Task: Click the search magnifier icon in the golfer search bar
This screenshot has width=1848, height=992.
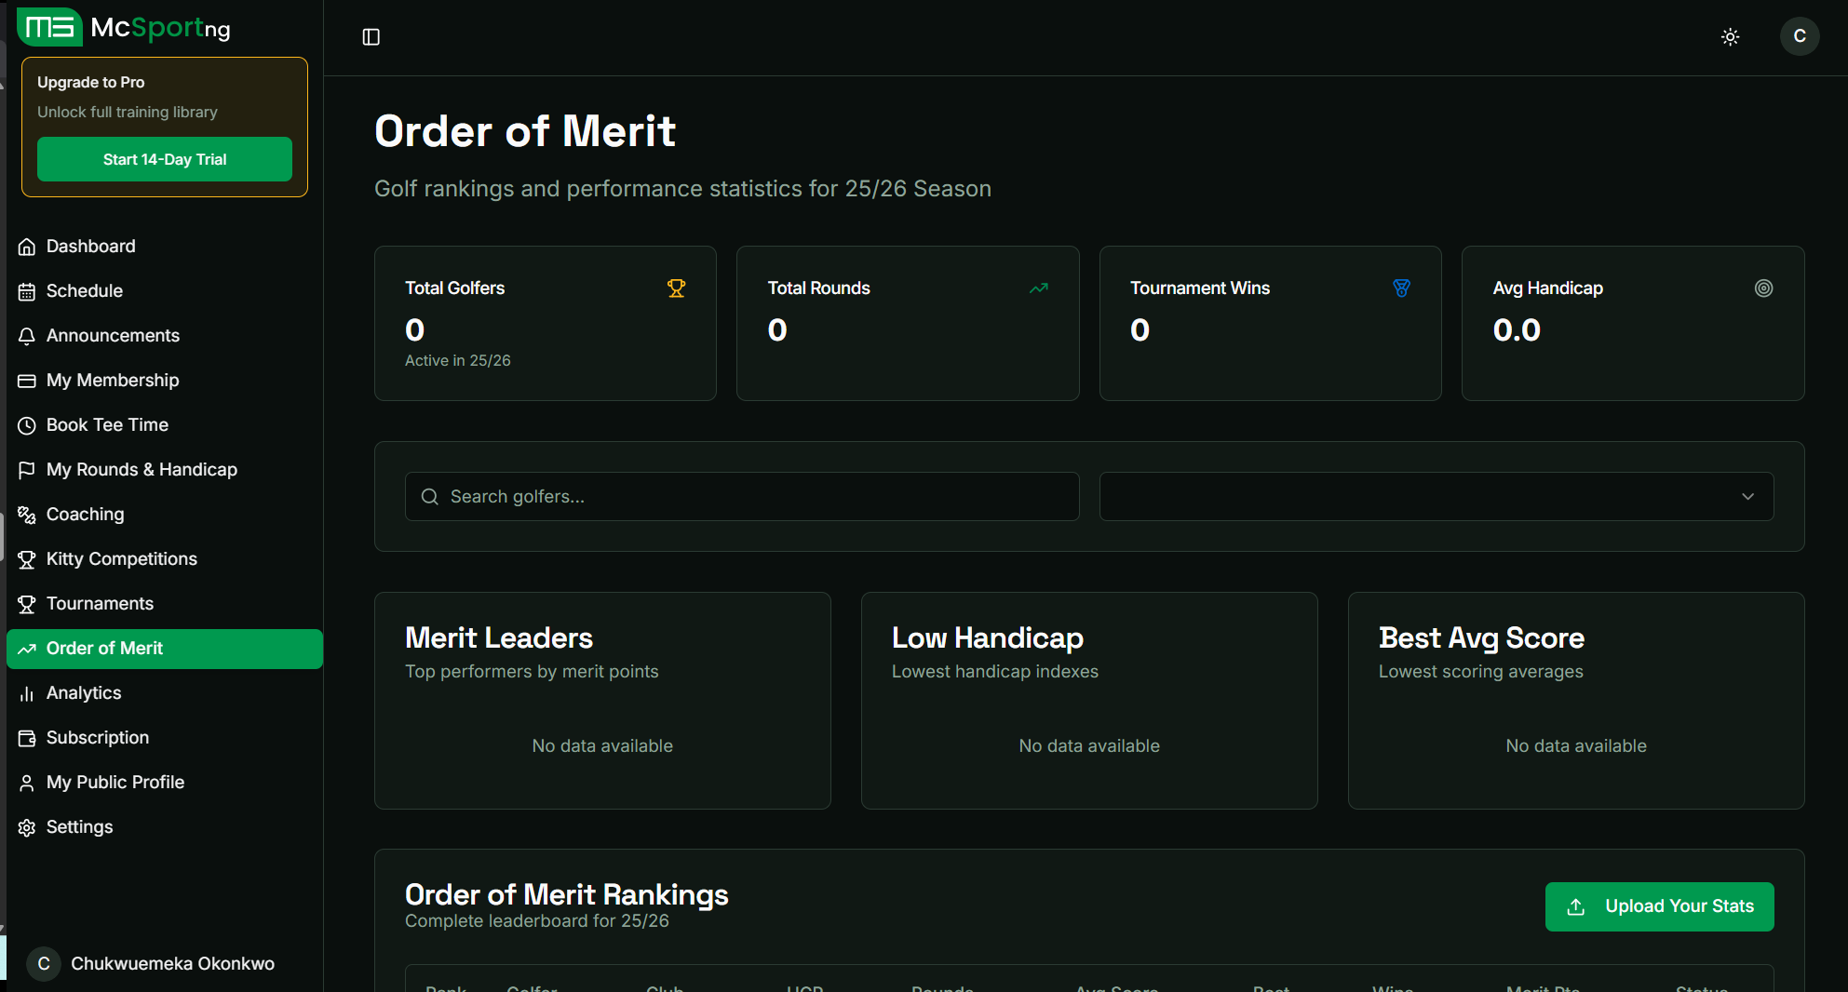Action: [429, 496]
